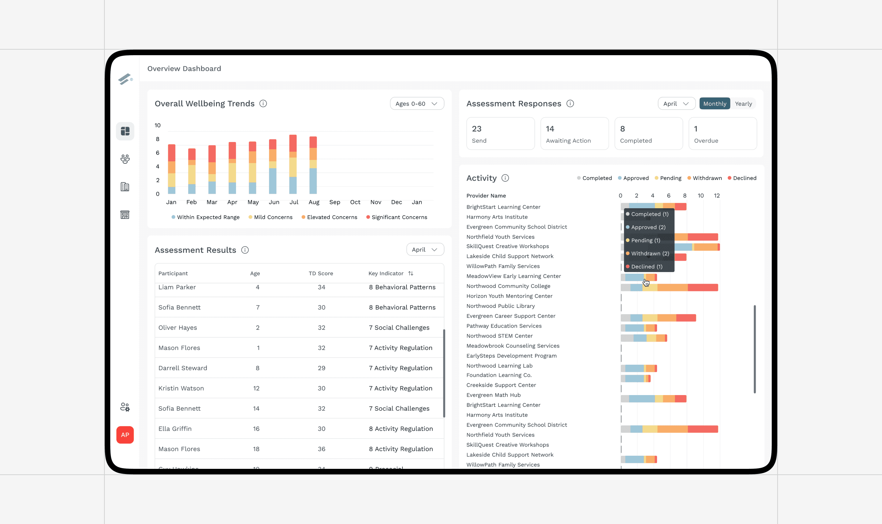The width and height of the screenshot is (882, 524).
Task: Open the Ages 0-60 dropdown
Action: 417,103
